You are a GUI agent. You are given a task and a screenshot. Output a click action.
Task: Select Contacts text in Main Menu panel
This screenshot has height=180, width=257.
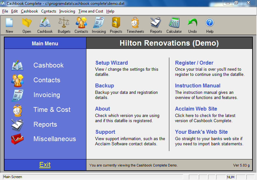point(47,80)
